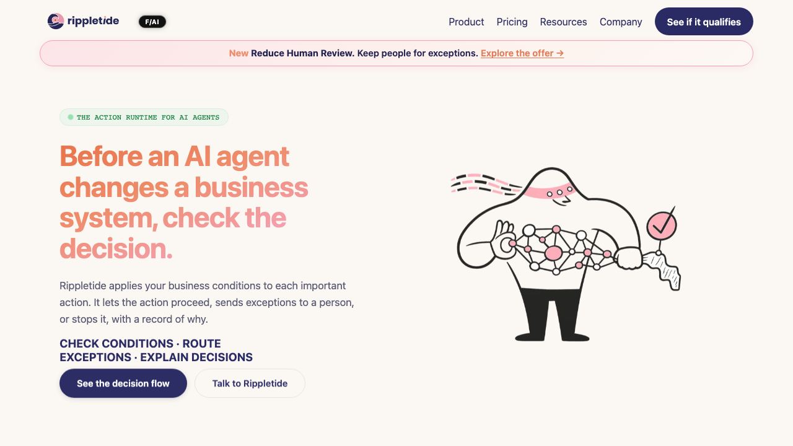This screenshot has width=793, height=446.
Task: Click 'Reduce Human Review' banner text
Action: (x=303, y=53)
